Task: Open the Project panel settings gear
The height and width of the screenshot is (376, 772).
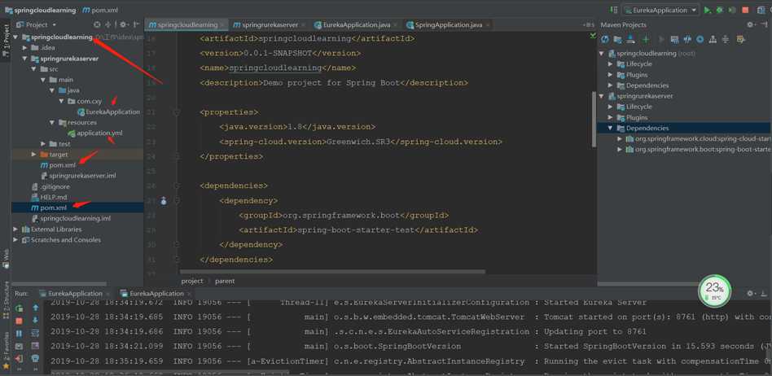Action: pyautogui.click(x=123, y=24)
